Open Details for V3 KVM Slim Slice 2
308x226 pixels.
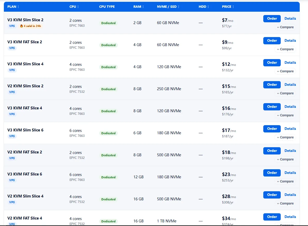pos(290,19)
